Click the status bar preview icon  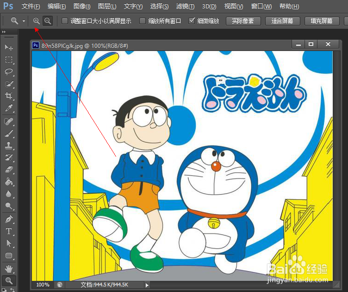pyautogui.click(x=60, y=285)
